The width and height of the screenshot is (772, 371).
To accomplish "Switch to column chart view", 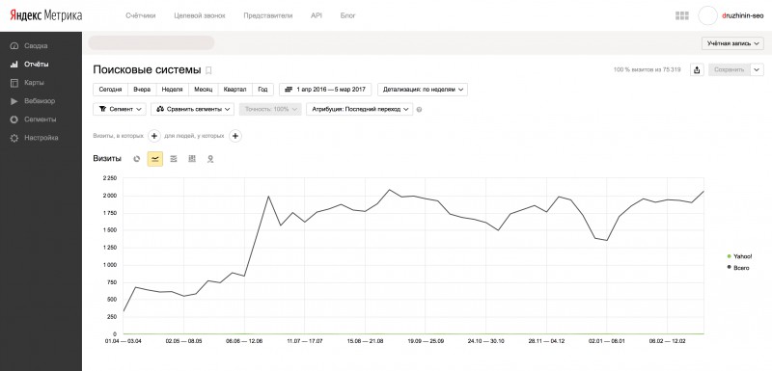I will click(x=192, y=159).
